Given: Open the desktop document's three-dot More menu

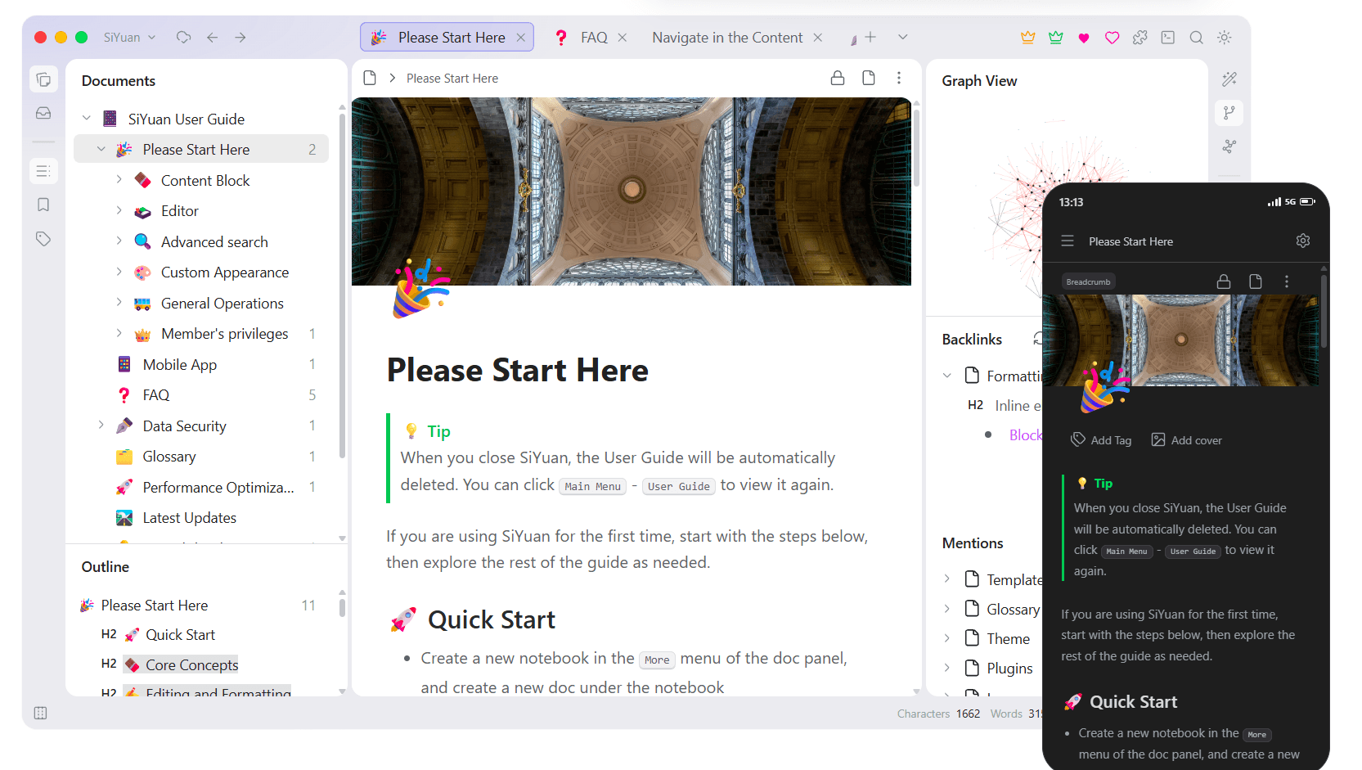Looking at the screenshot, I should (x=899, y=78).
